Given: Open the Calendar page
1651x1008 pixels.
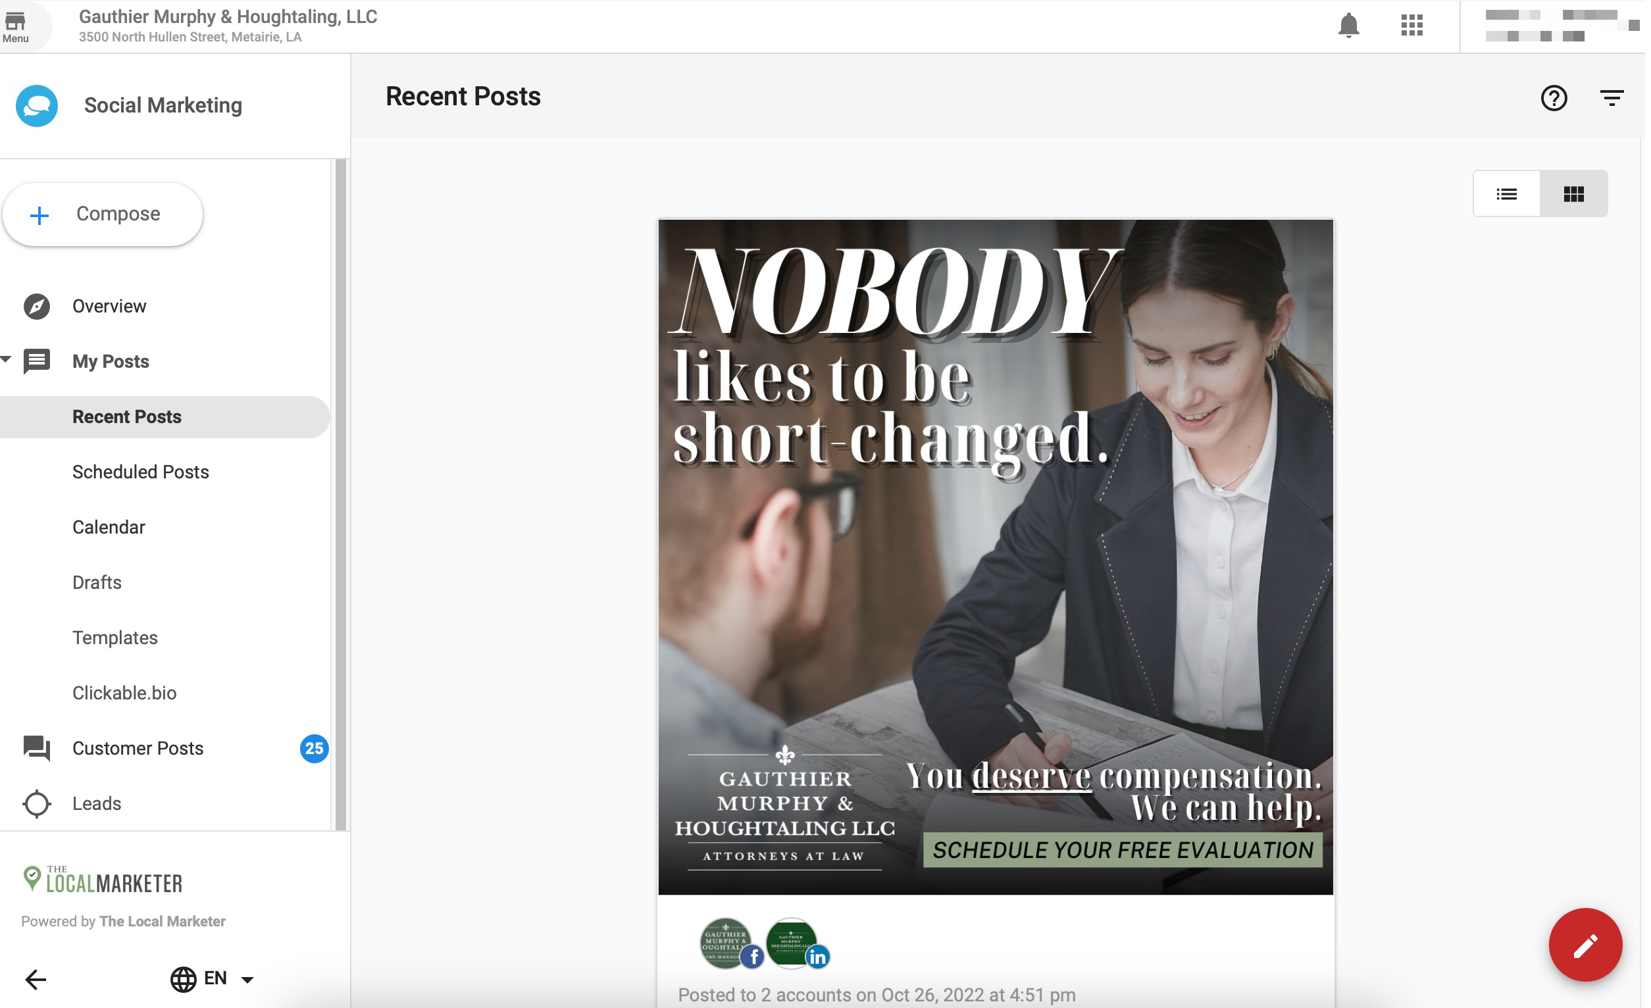Looking at the screenshot, I should (x=109, y=528).
